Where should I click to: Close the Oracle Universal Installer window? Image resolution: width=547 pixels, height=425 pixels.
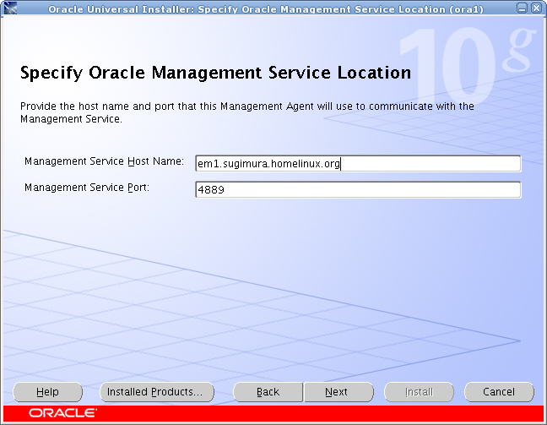(537, 8)
